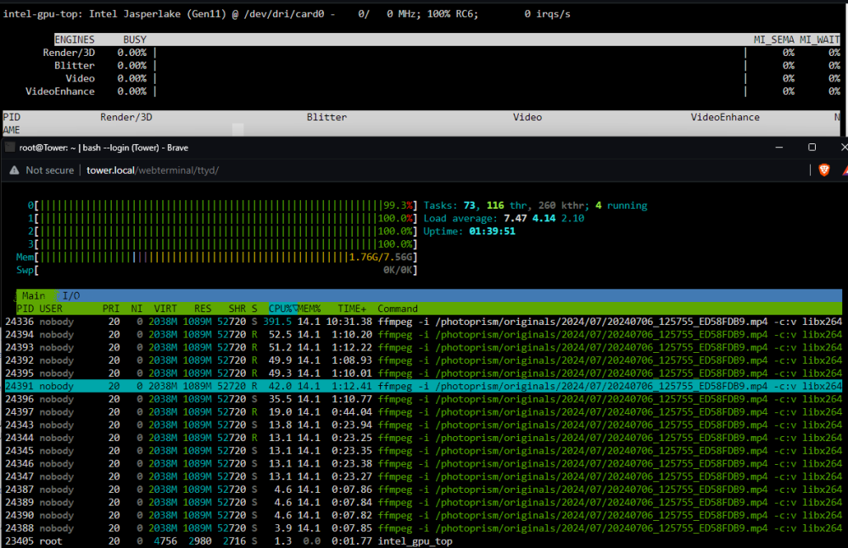Click the PID column header in htop
This screenshot has height=548, width=848.
[25, 309]
